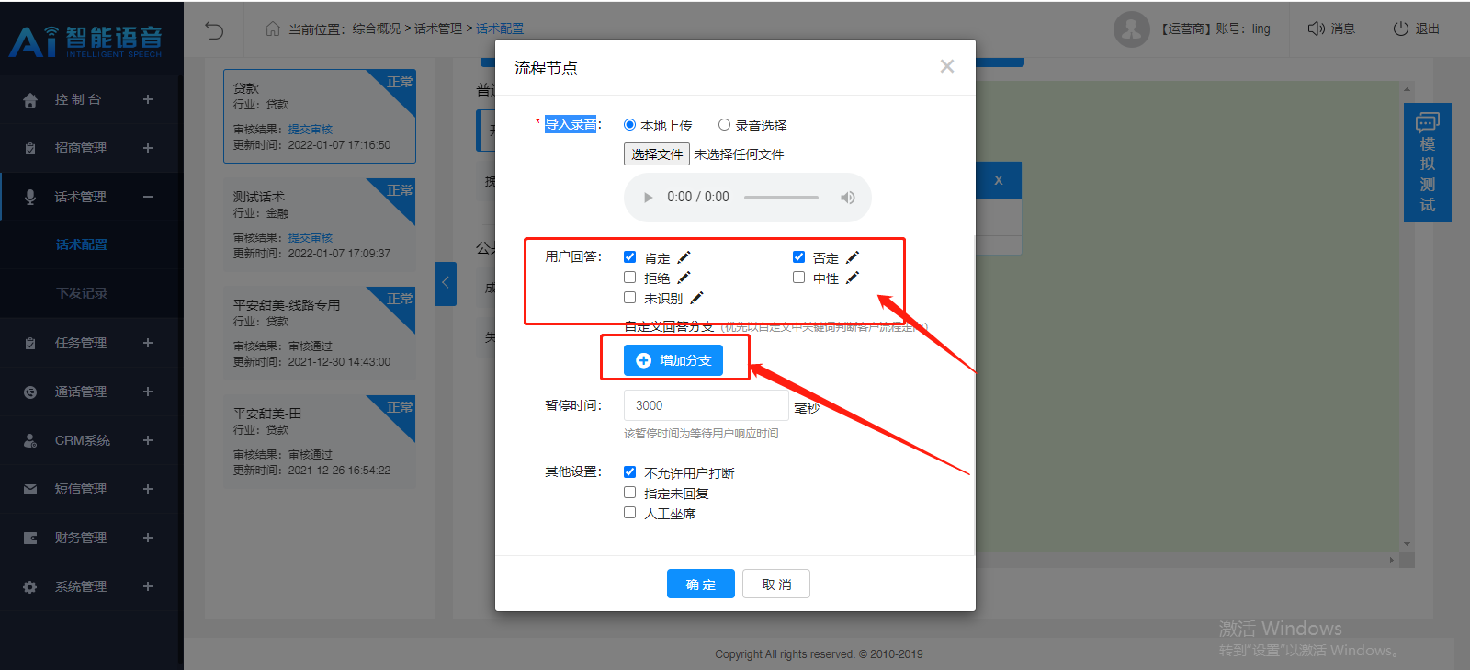Play the imported audio recording

click(648, 198)
